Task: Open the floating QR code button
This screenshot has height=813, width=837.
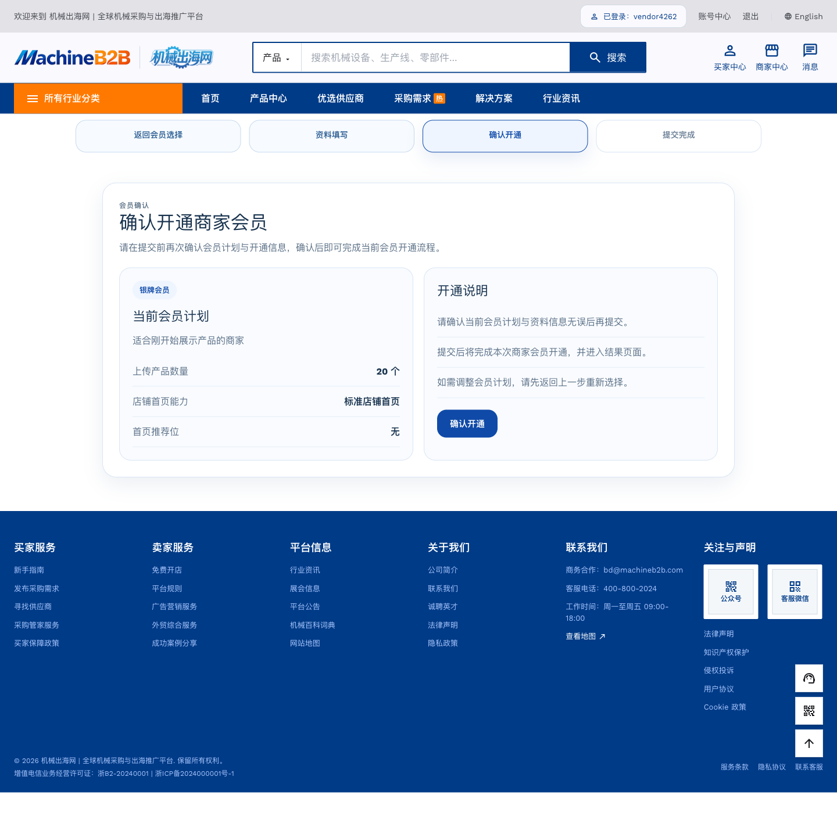Action: tap(809, 711)
